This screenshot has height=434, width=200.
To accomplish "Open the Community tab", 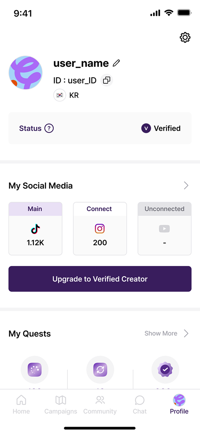I will click(x=100, y=404).
